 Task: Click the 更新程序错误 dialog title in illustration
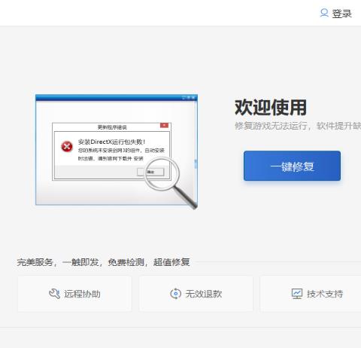click(112, 127)
